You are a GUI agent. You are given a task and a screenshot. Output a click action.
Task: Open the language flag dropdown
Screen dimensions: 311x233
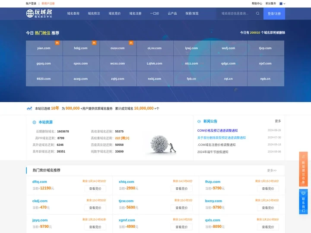[x=282, y=3]
